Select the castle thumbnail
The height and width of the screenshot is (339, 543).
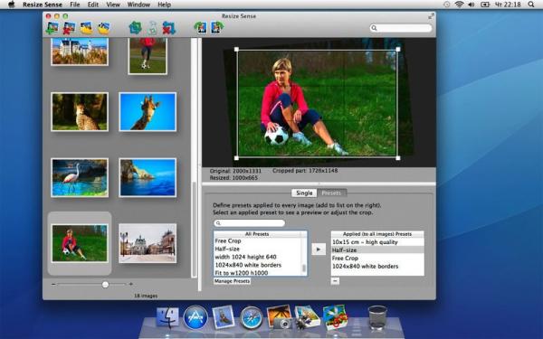(80, 52)
